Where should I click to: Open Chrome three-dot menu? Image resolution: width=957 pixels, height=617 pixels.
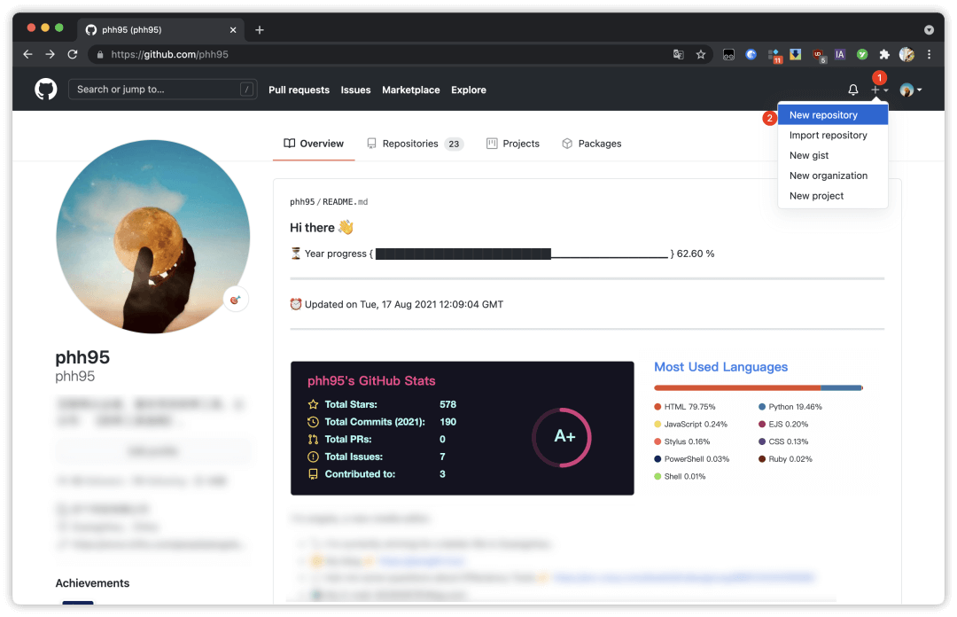(x=929, y=54)
